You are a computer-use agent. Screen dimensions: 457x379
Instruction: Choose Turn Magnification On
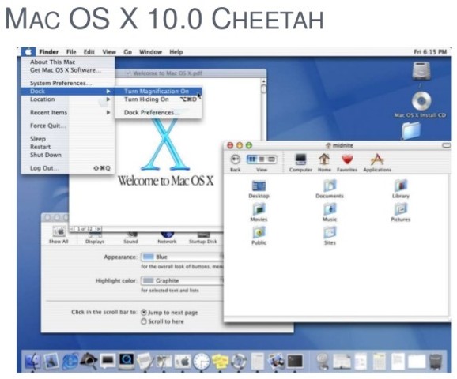[x=158, y=91]
